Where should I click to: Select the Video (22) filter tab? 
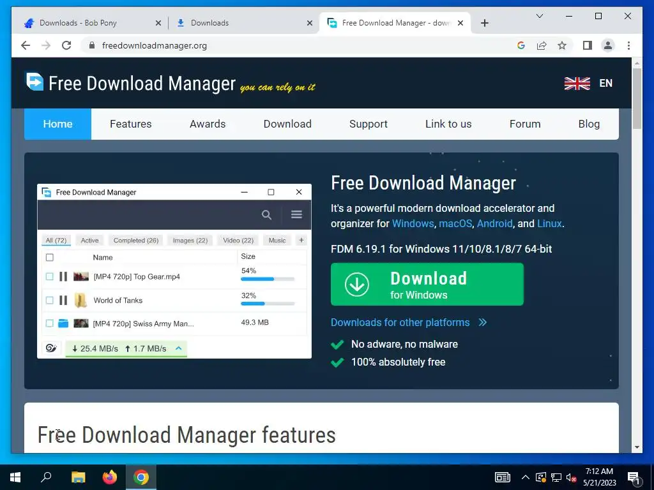point(238,241)
